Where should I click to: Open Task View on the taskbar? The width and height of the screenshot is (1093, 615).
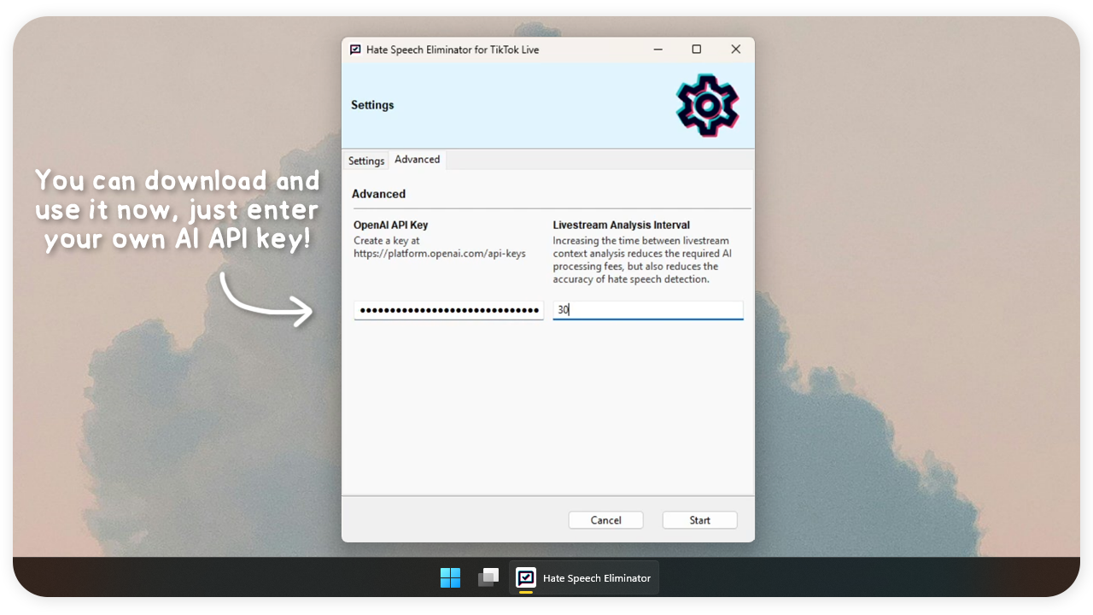(x=488, y=578)
